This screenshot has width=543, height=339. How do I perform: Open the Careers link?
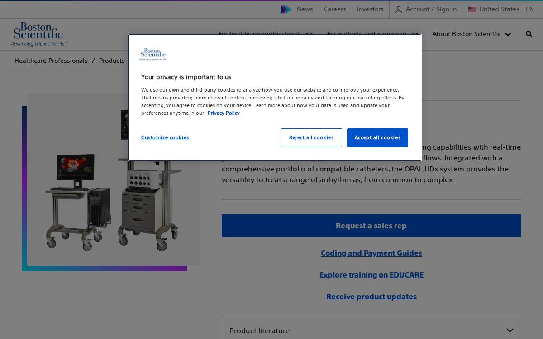click(x=335, y=9)
